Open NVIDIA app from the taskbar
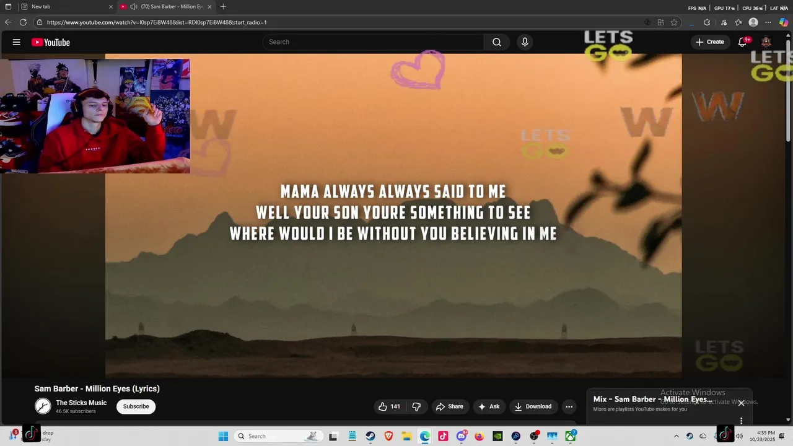The image size is (793, 446). [497, 436]
